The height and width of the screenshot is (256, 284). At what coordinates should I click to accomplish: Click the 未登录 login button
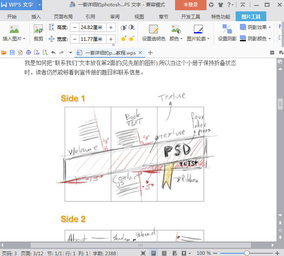click(x=190, y=5)
